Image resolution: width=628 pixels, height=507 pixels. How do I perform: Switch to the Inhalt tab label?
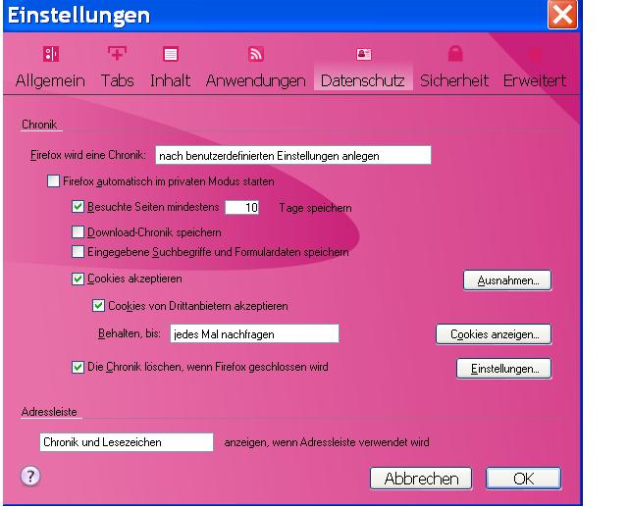(170, 80)
